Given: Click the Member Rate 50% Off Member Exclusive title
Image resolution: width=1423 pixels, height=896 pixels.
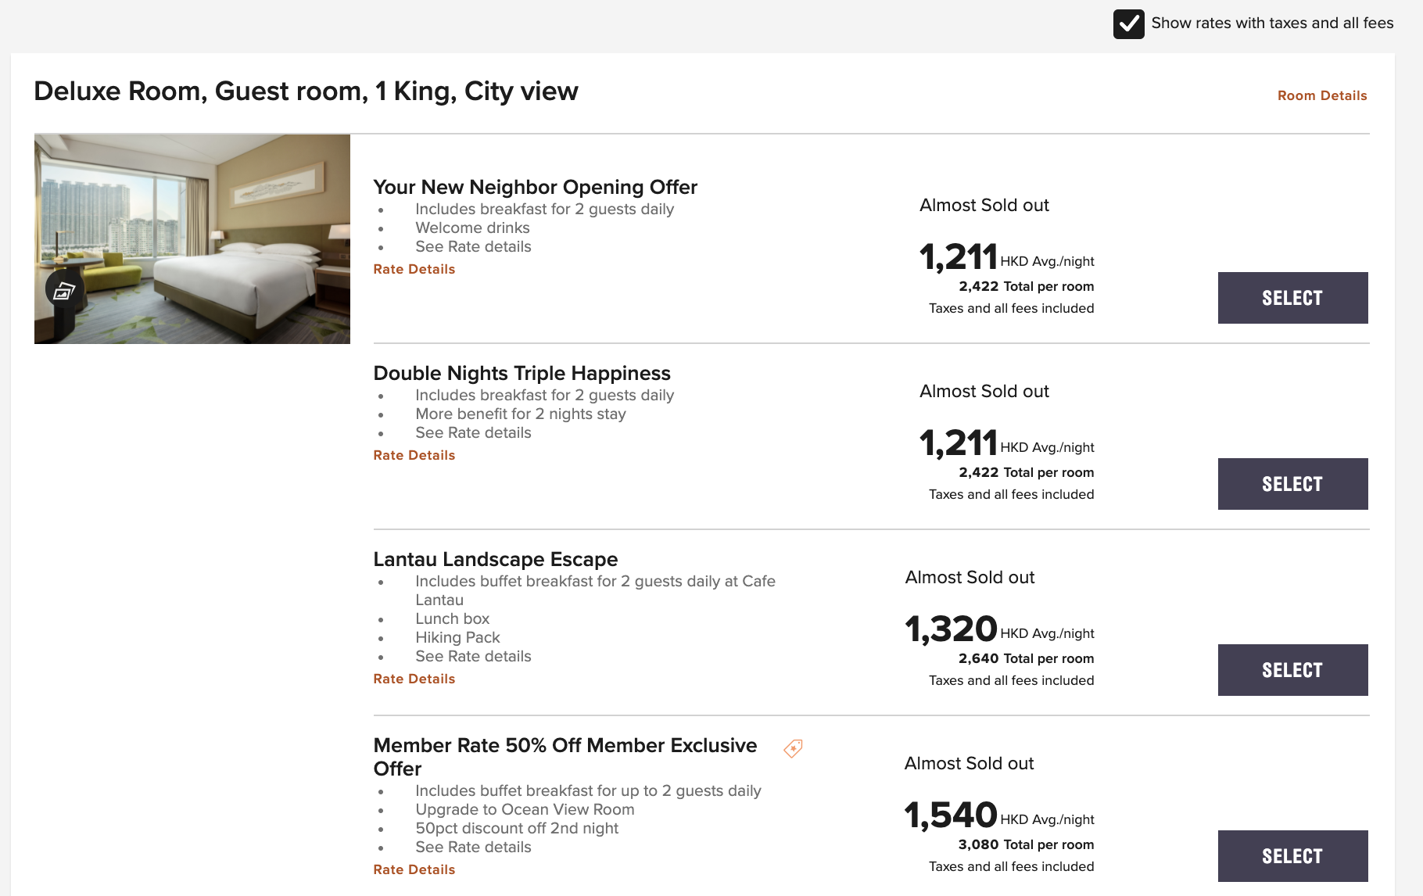Looking at the screenshot, I should tap(565, 757).
